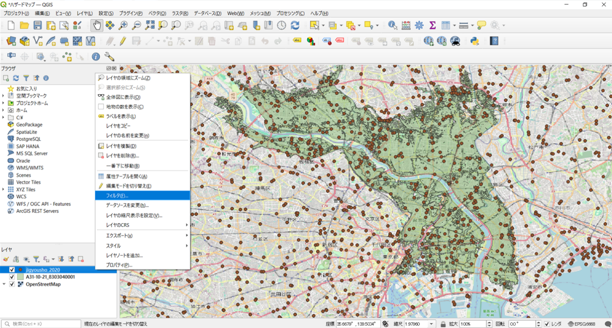612x328 pixels.
Task: Click the green fill swatch of A31-10-21_8303040001
Action: coord(20,277)
